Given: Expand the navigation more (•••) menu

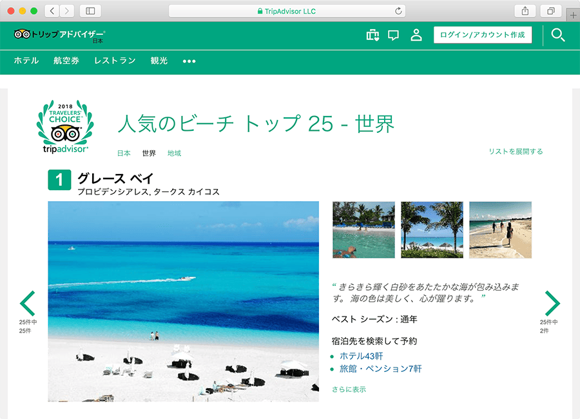Looking at the screenshot, I should 189,61.
